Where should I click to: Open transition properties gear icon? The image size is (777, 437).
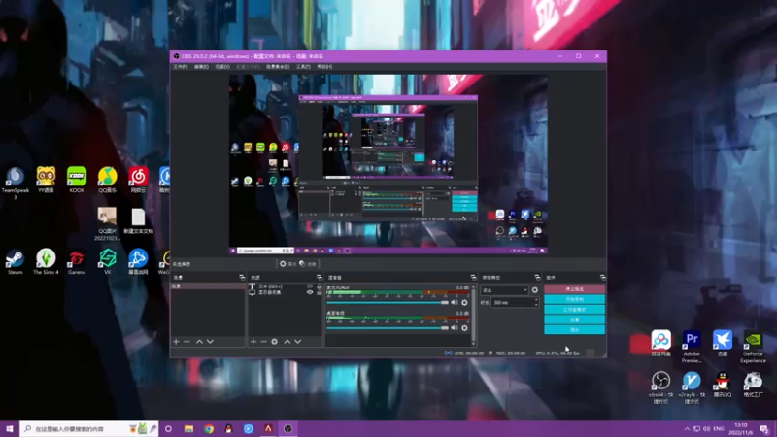(535, 290)
